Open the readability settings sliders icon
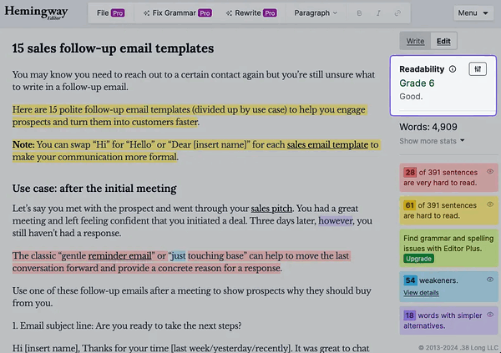 tap(478, 69)
